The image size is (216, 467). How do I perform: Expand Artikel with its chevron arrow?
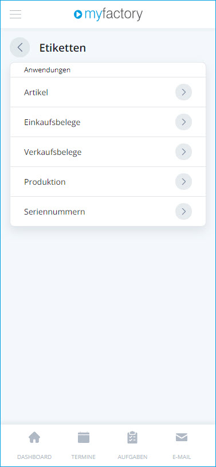(x=183, y=92)
